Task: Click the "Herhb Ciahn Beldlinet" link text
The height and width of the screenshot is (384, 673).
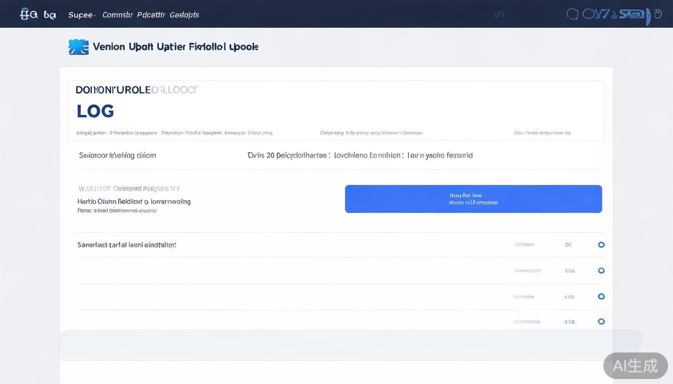Action: pos(134,201)
